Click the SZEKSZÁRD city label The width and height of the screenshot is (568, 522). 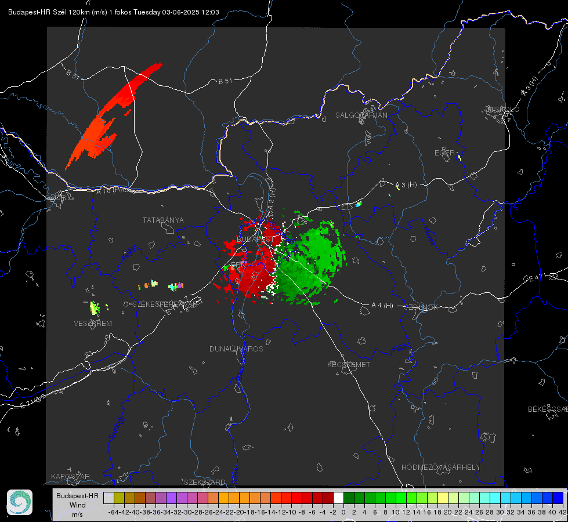click(205, 482)
